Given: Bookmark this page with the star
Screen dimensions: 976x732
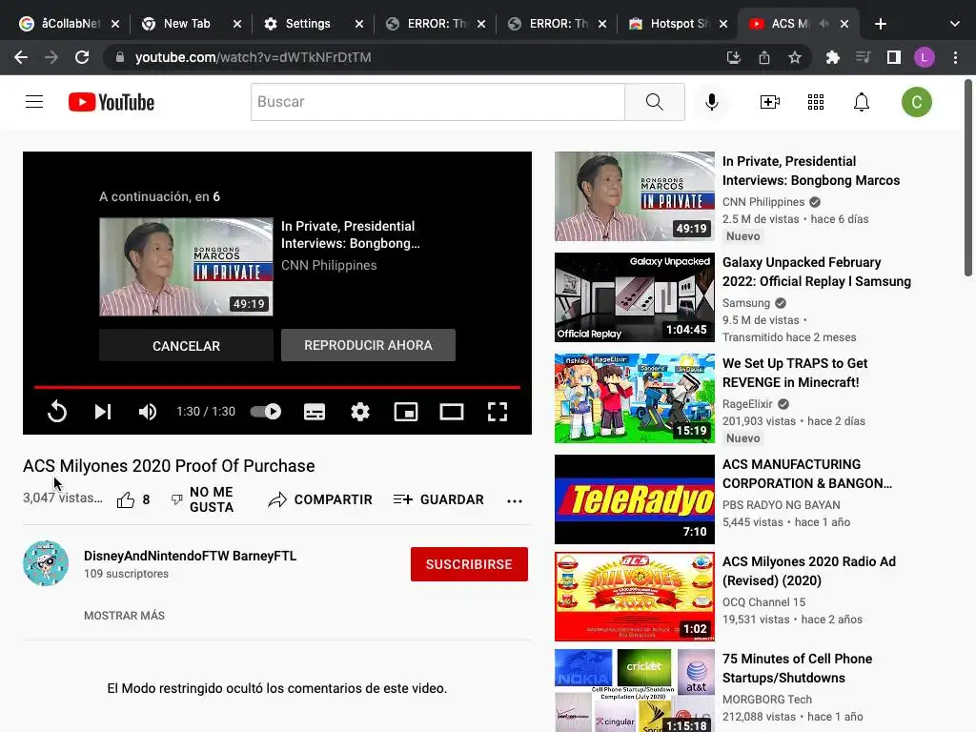Looking at the screenshot, I should (x=795, y=57).
